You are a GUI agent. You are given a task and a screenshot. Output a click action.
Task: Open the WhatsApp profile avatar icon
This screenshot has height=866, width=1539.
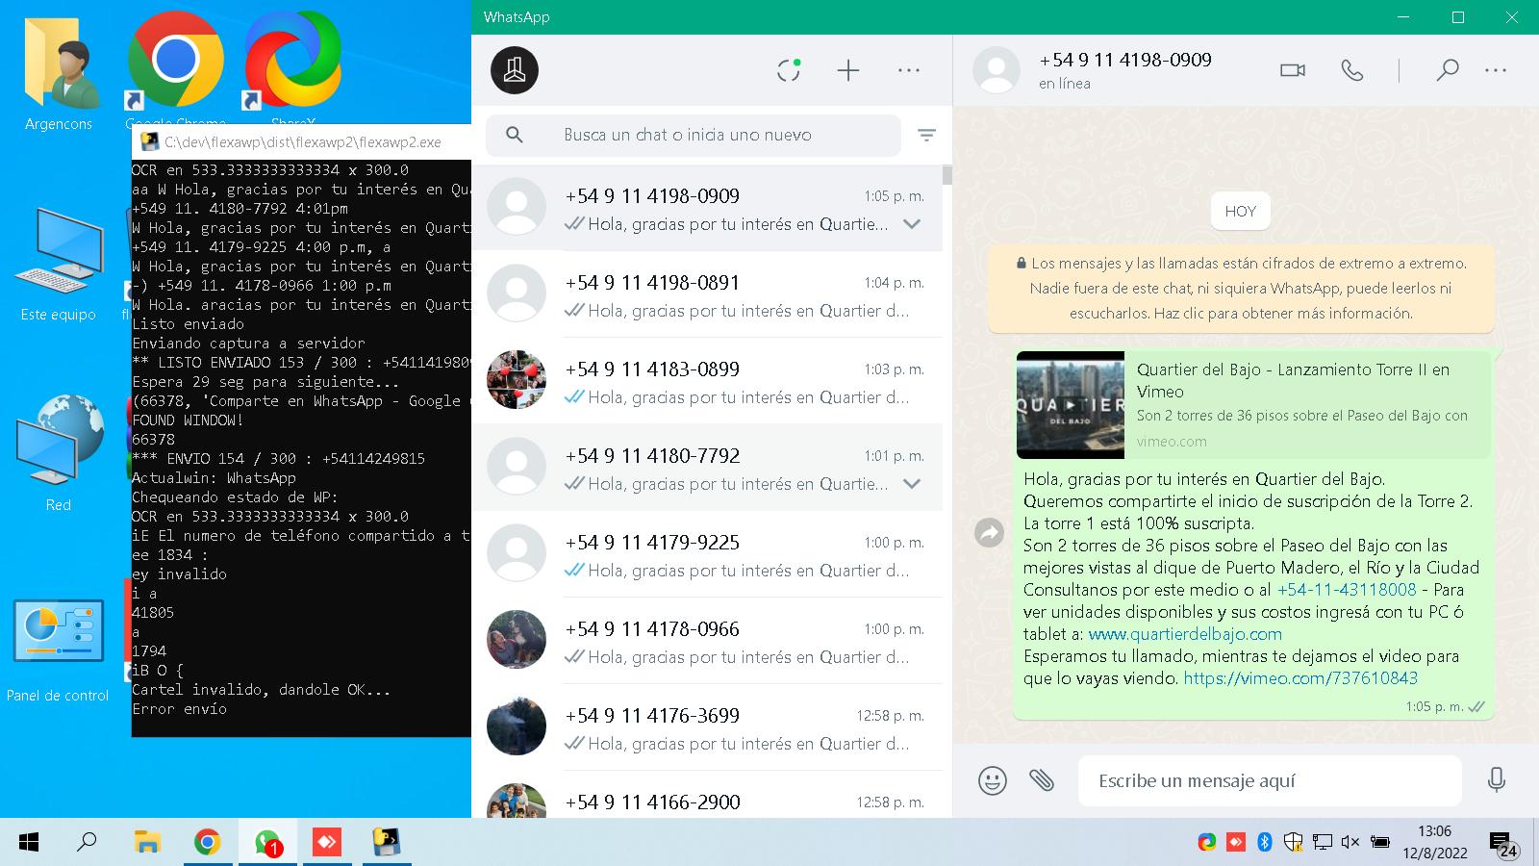tap(515, 70)
